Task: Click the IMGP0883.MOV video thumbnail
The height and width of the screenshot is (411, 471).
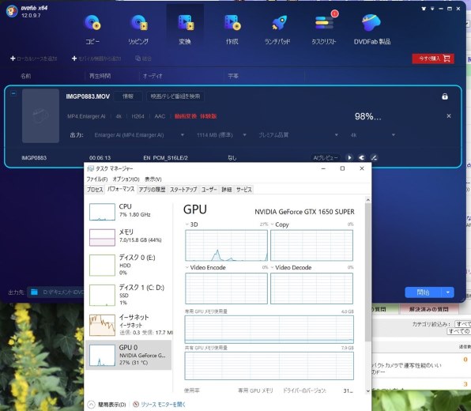Action: click(40, 115)
